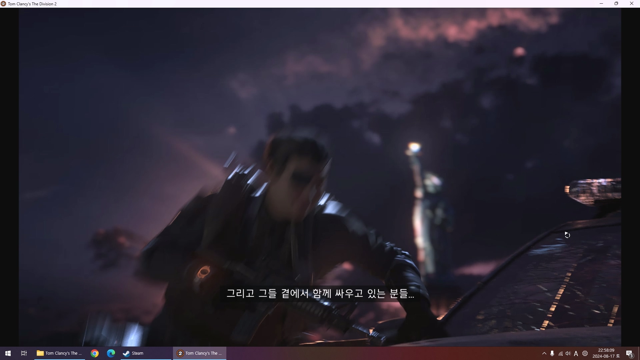Click The Division 2 taskbar button

199,353
